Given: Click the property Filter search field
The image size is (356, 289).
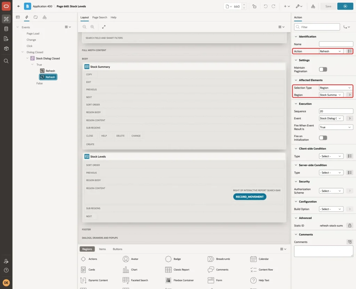Looking at the screenshot, I should (x=317, y=27).
